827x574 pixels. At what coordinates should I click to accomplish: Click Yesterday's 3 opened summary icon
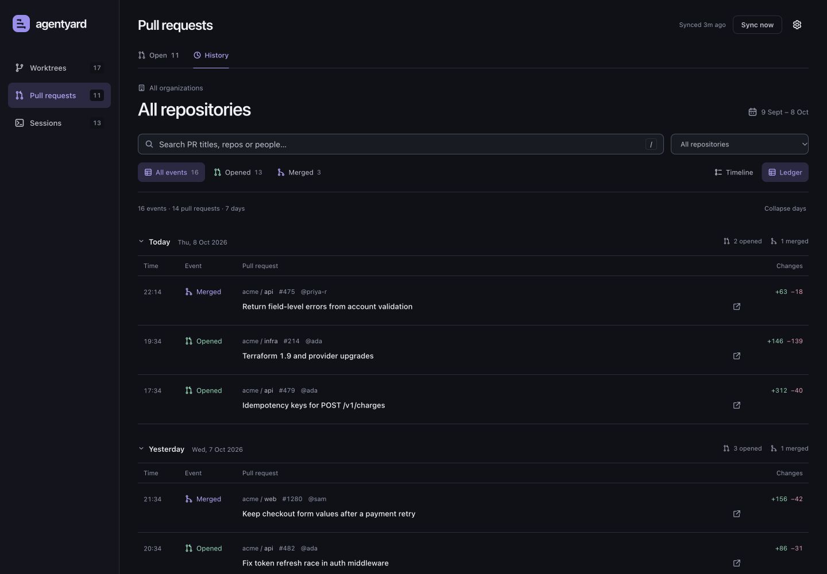[x=726, y=448]
